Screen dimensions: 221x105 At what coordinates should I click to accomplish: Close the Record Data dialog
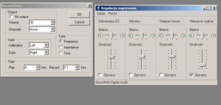(89, 6)
